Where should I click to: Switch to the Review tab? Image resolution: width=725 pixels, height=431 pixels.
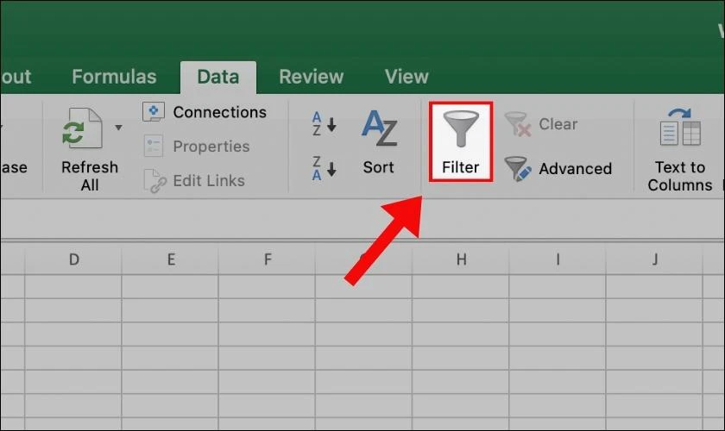[311, 77]
